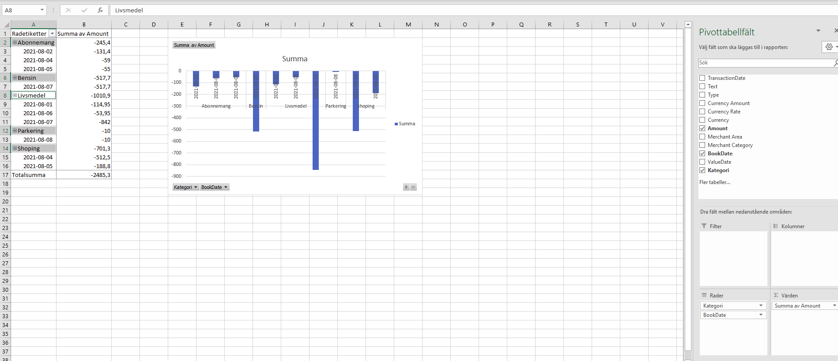Open the Radetiketter filter dropdown
This screenshot has height=361, width=838.
52,34
